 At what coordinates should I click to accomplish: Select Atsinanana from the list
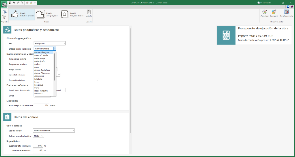click(44, 76)
